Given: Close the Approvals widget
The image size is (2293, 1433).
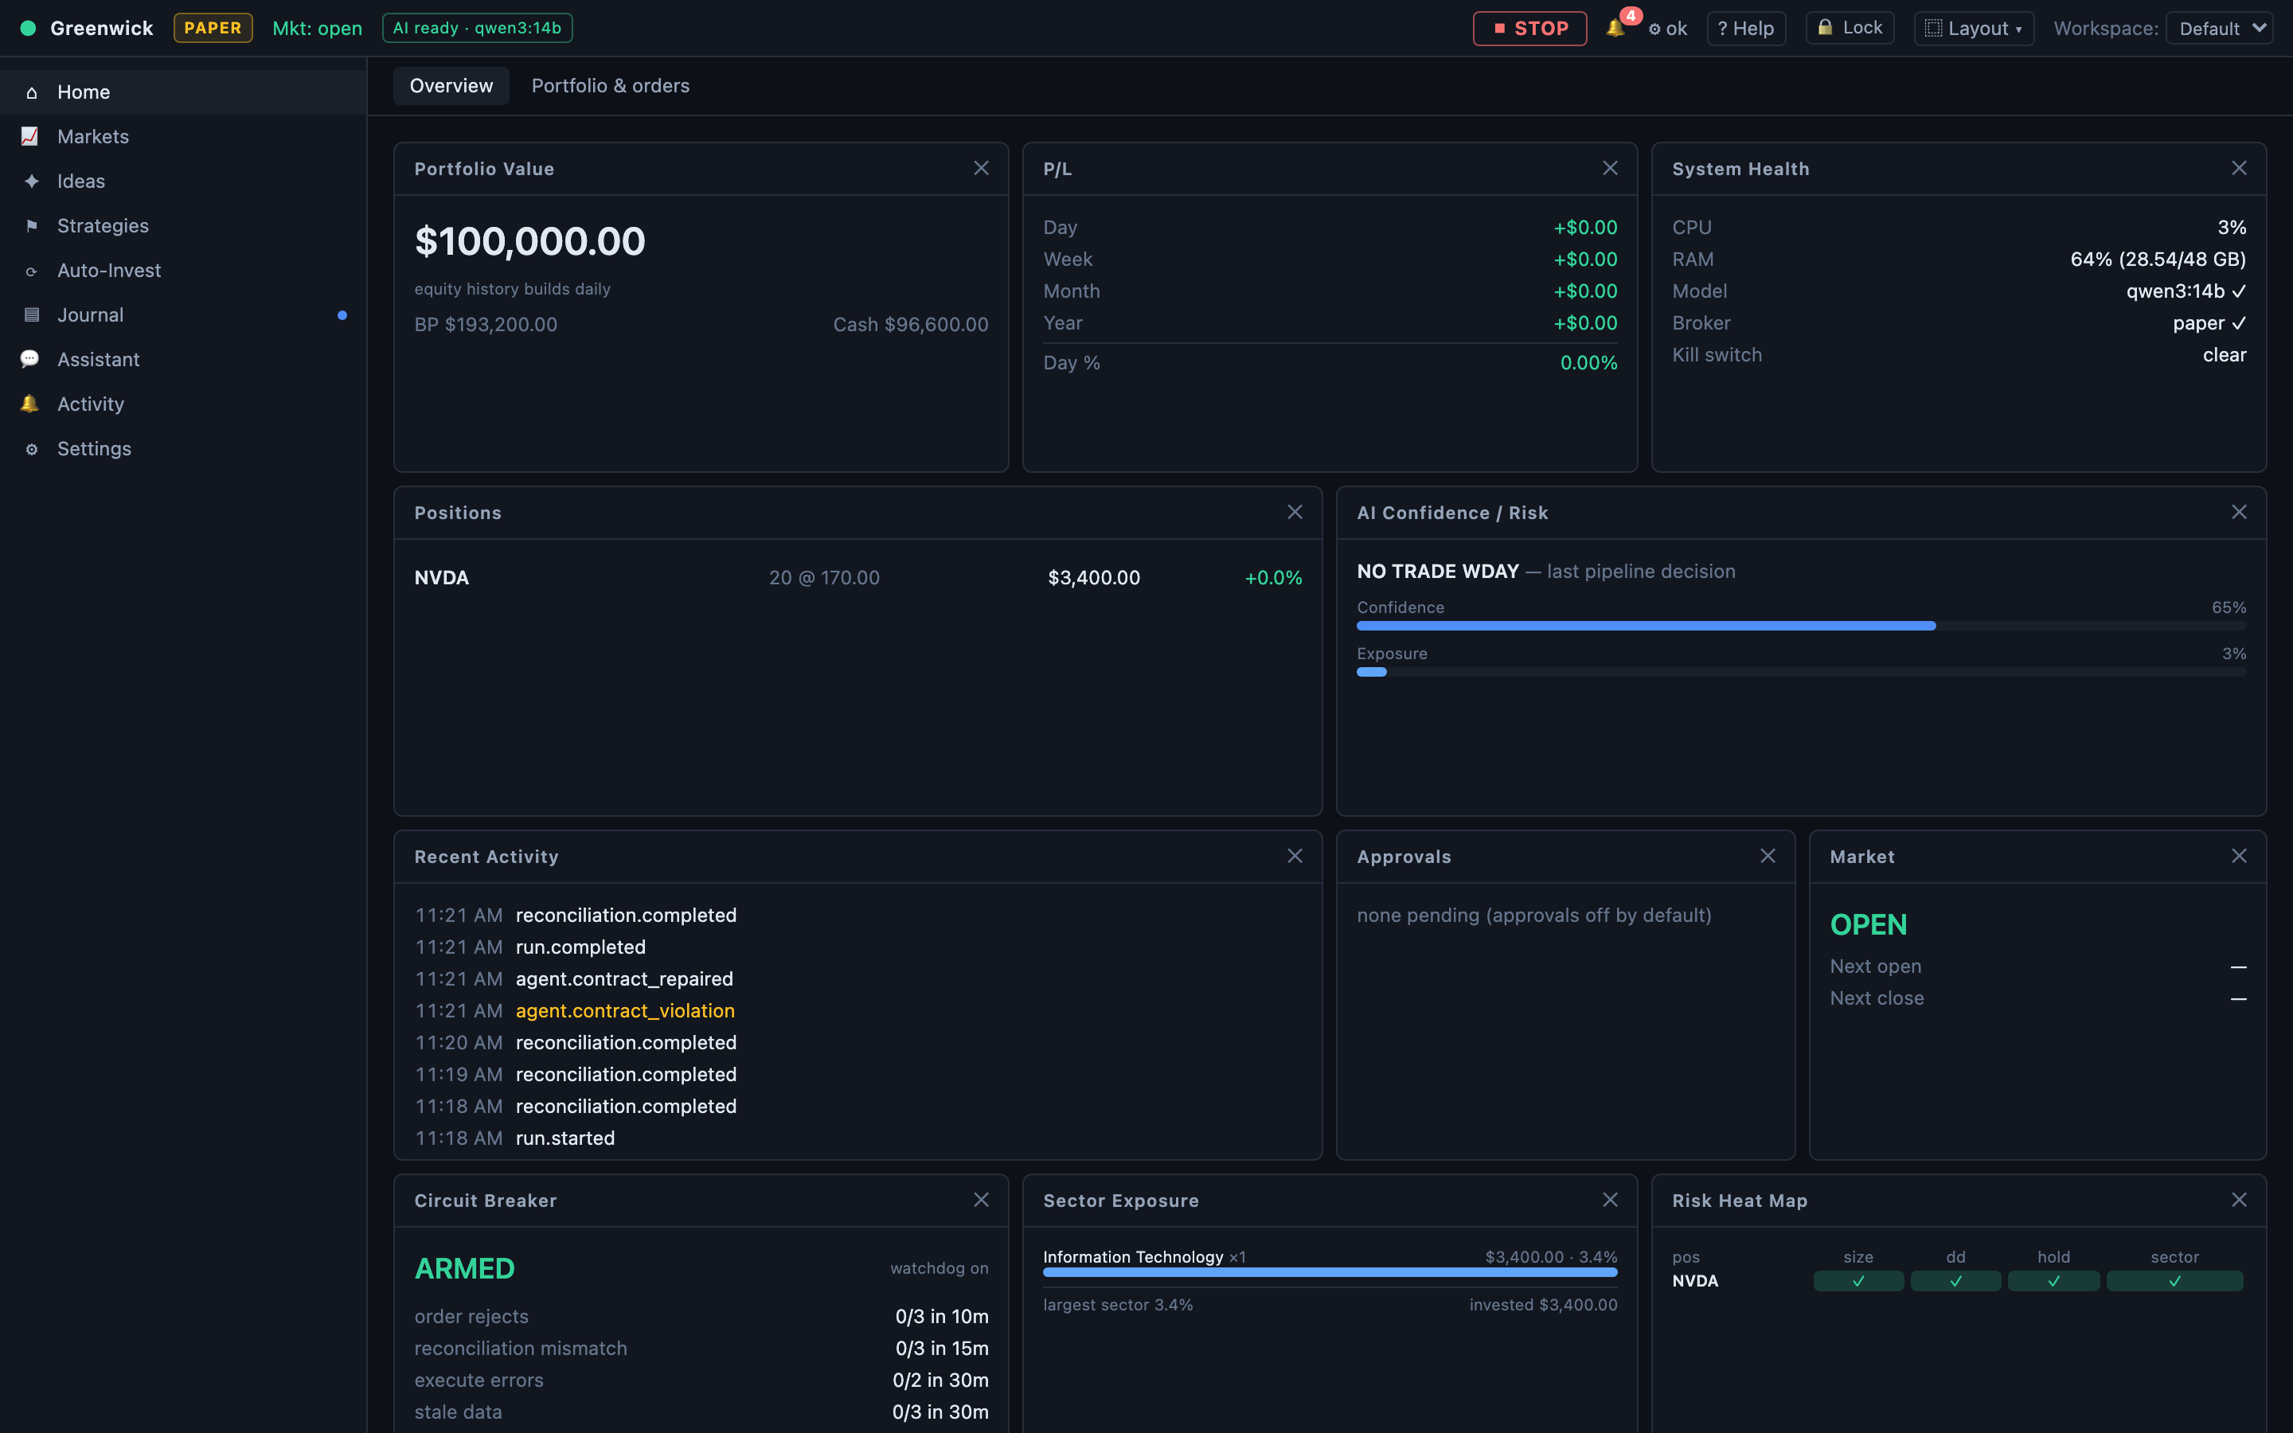Looking at the screenshot, I should click(x=1768, y=856).
